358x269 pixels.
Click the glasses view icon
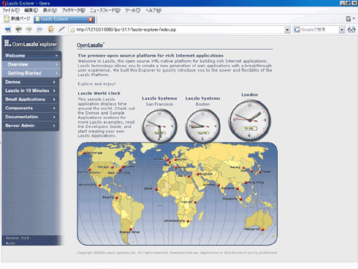click(351, 30)
